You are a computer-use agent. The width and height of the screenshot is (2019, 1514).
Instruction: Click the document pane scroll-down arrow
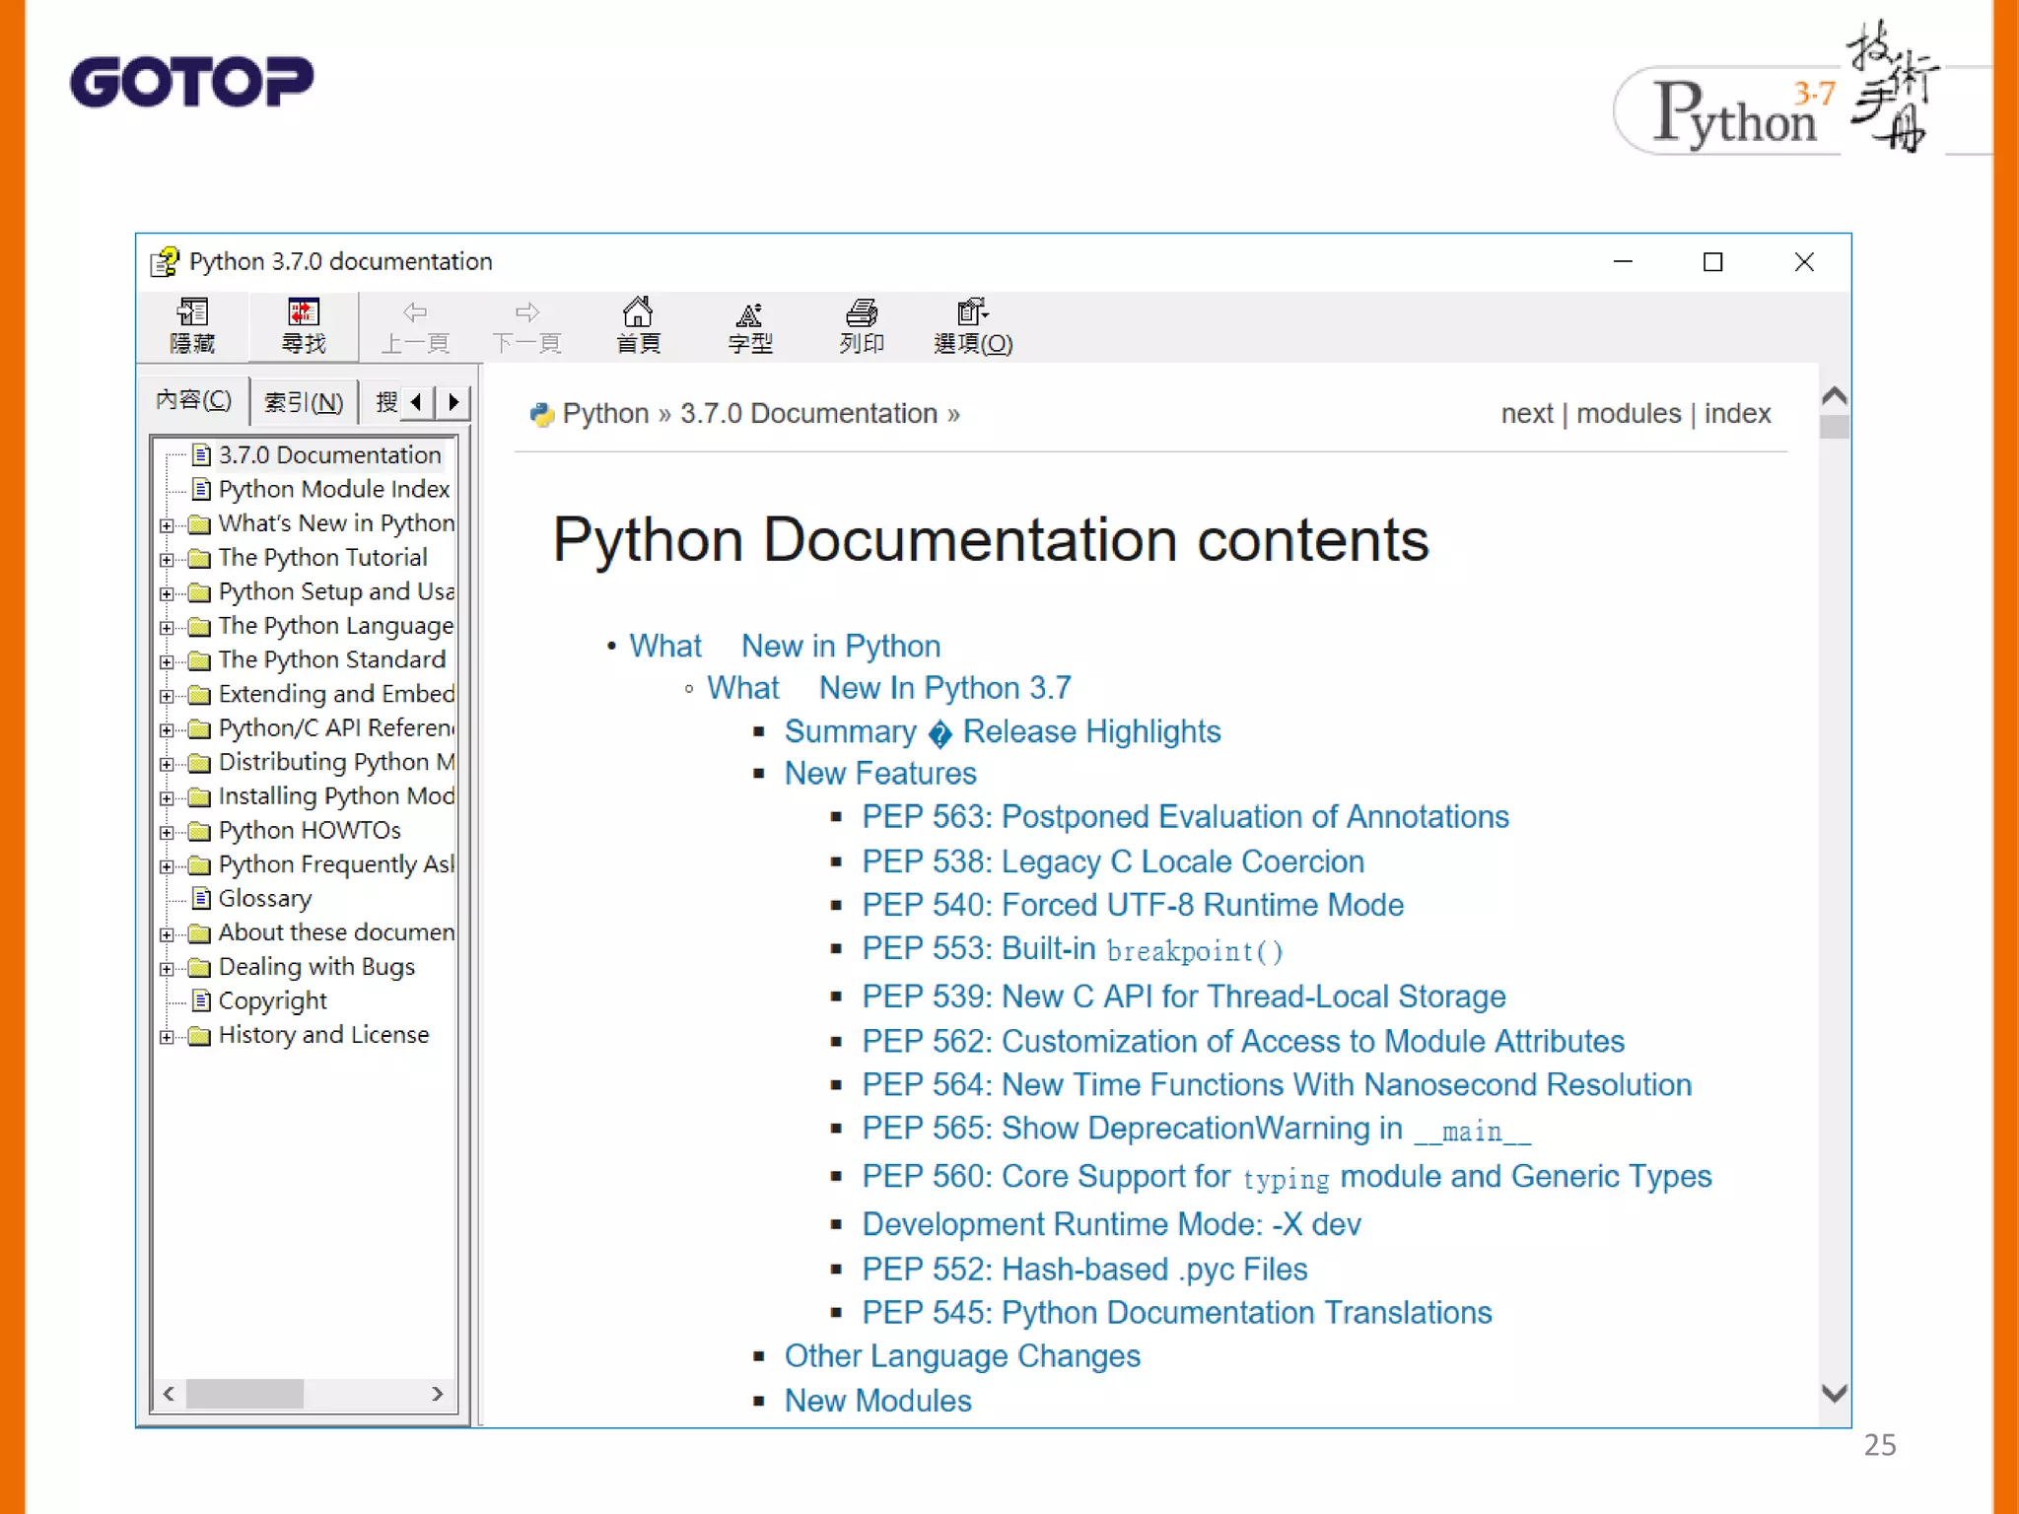[1834, 1393]
